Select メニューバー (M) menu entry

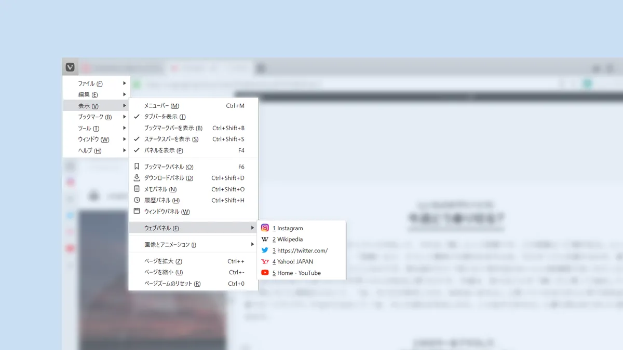tap(193, 106)
